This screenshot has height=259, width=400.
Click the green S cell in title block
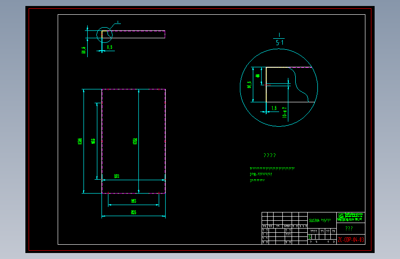point(310,237)
